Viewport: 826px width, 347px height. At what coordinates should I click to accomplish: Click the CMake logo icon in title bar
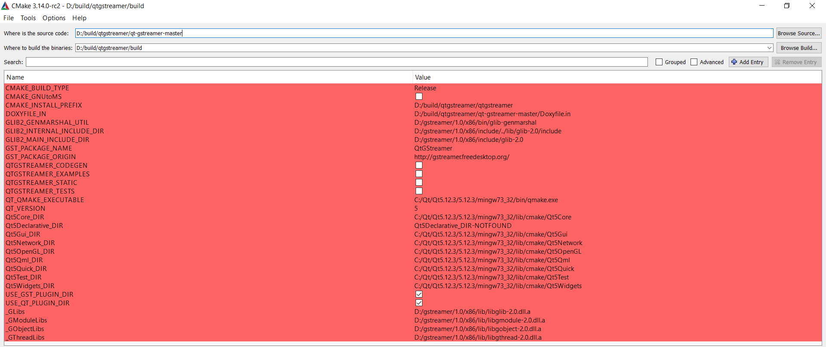pyautogui.click(x=5, y=6)
